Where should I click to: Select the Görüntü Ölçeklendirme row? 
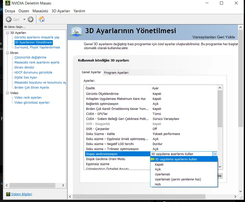[x=151, y=94]
